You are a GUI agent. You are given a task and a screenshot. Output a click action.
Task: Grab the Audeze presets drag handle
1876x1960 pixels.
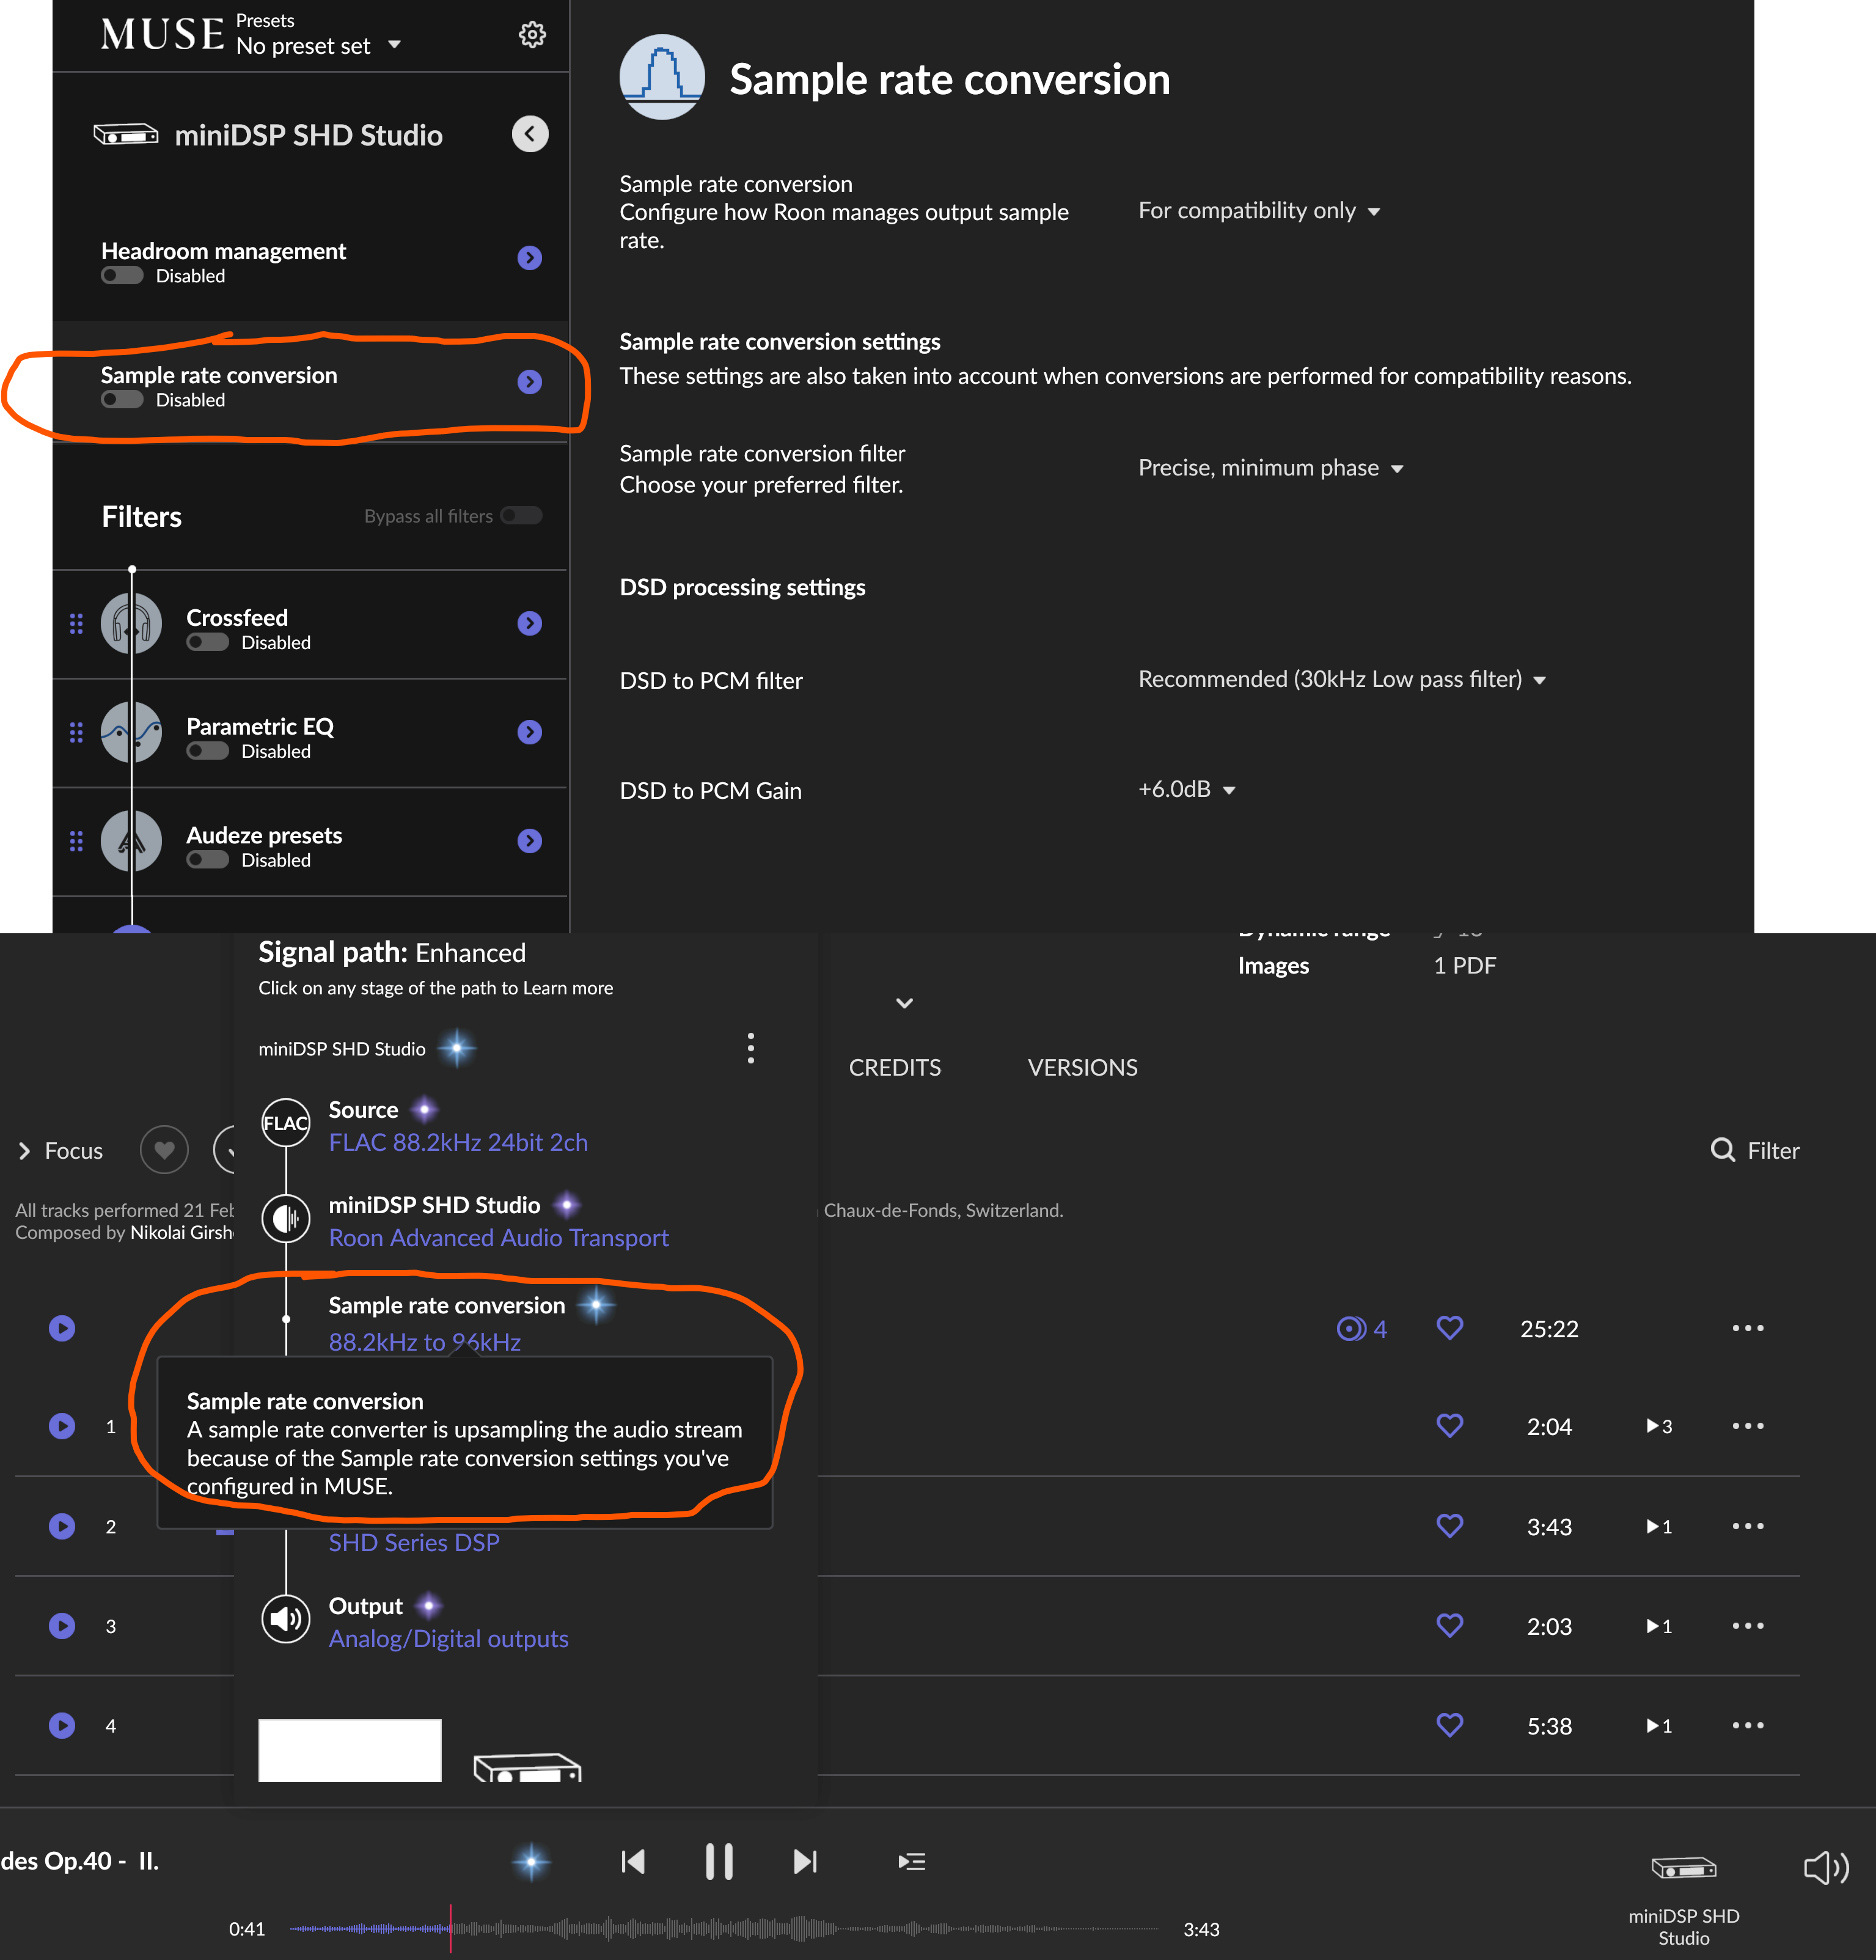[76, 842]
